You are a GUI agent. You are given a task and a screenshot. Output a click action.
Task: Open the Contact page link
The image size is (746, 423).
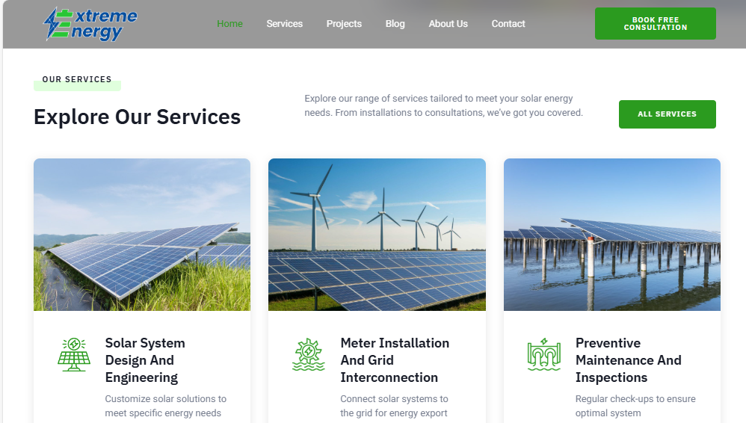[508, 24]
